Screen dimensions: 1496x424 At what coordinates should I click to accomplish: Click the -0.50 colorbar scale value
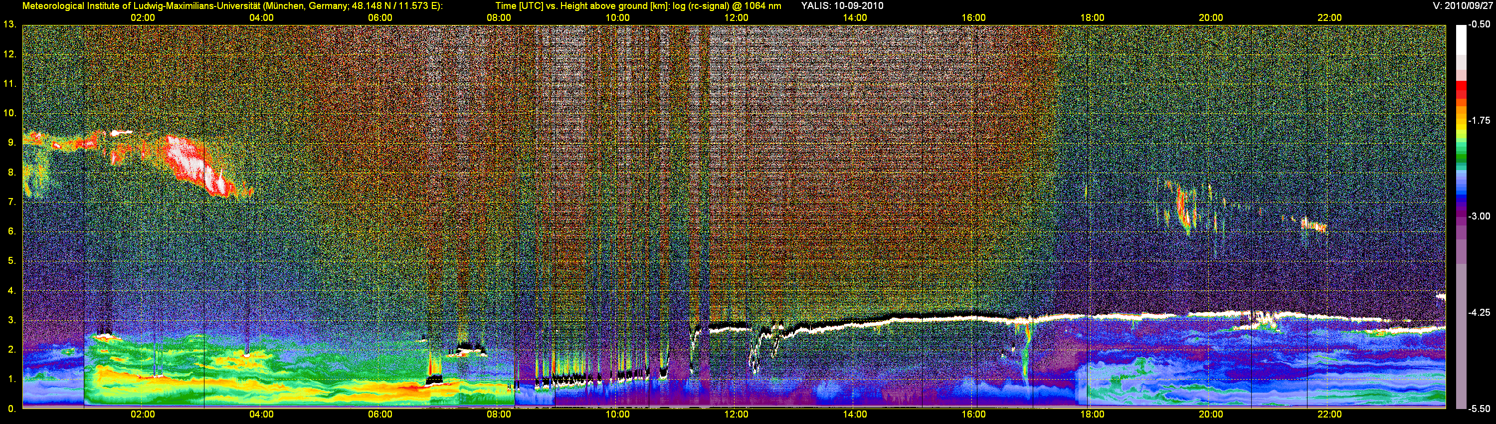pos(1479,24)
